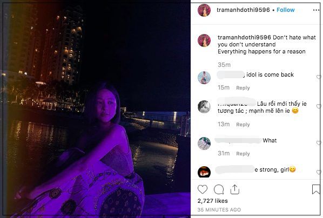Open the three-dot more options menu
Viewport: 323px width, 218px height.
[316, 10]
